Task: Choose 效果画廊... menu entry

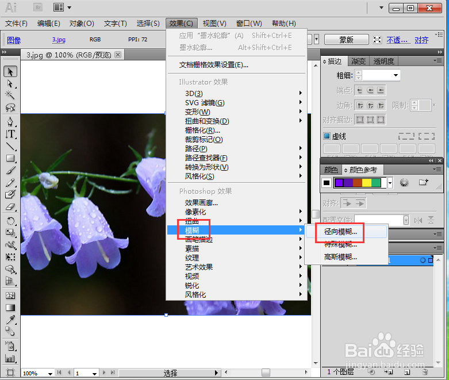Action: tap(236, 203)
